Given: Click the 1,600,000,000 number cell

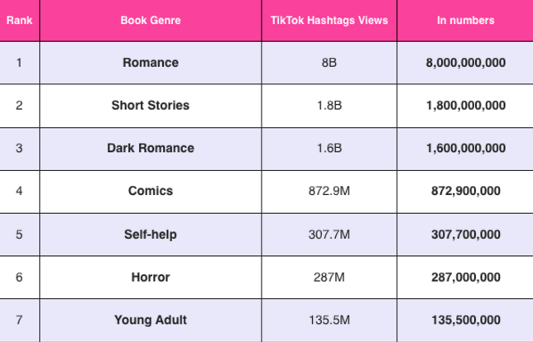Looking at the screenshot, I should point(465,149).
